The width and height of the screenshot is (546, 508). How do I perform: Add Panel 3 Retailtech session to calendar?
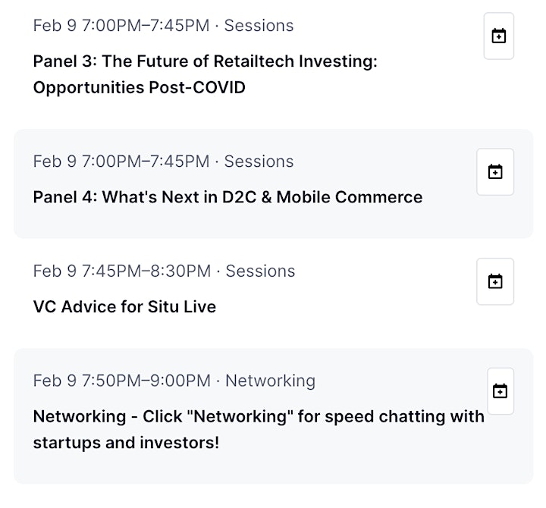point(499,36)
